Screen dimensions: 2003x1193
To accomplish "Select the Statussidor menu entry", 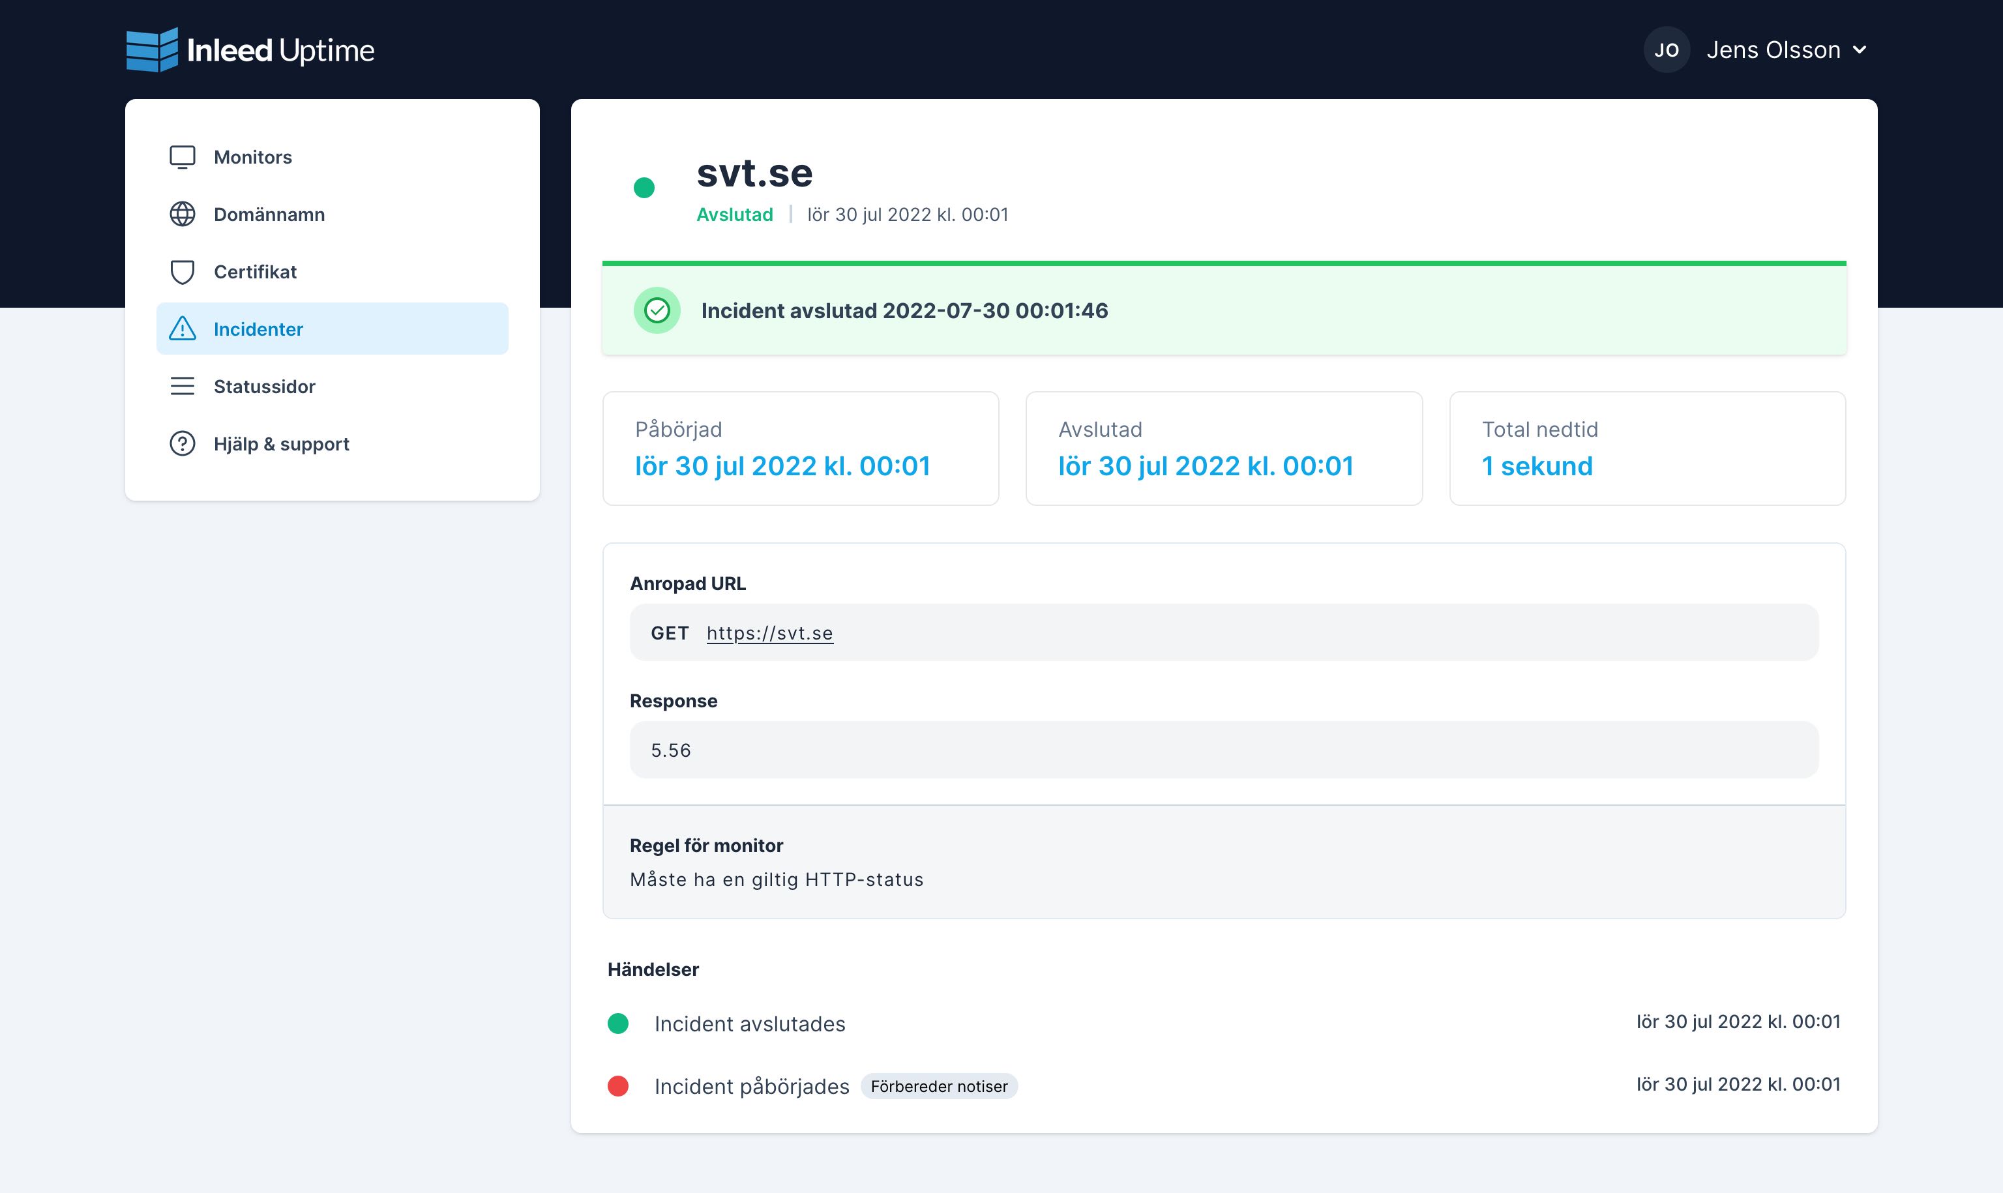I will tap(265, 387).
